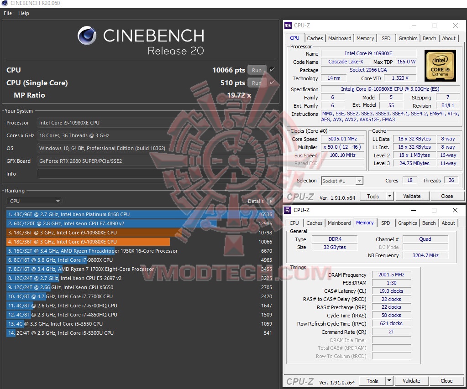Click the processor Name field Intel Core i9 10980XE
This screenshot has height=389, width=467.
click(x=368, y=53)
